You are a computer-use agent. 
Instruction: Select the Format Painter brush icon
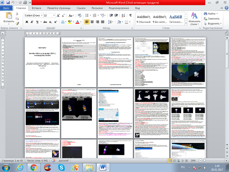pyautogui.click(x=17, y=23)
